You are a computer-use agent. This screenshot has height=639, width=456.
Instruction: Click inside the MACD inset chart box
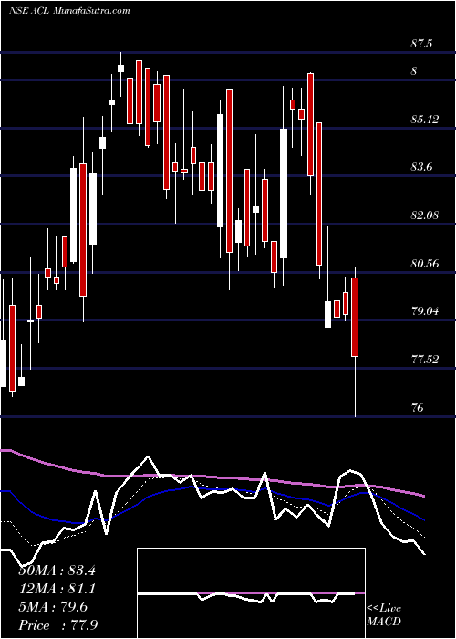pos(251,593)
